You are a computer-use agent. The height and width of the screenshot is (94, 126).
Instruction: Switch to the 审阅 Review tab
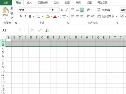coord(78,3)
